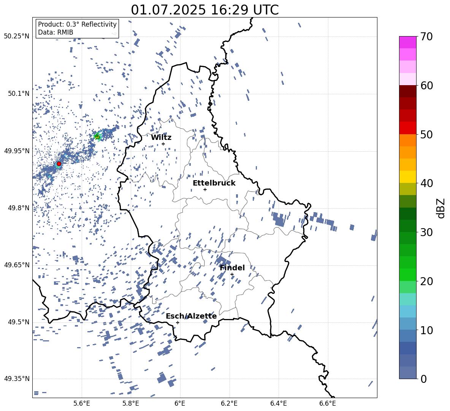Click the 6.2°E longitude label
Screen dimensions: 450x411
click(x=229, y=403)
